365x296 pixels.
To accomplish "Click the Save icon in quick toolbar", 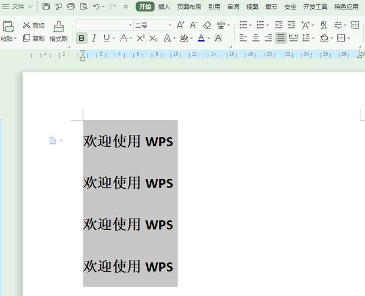I will 46,7.
